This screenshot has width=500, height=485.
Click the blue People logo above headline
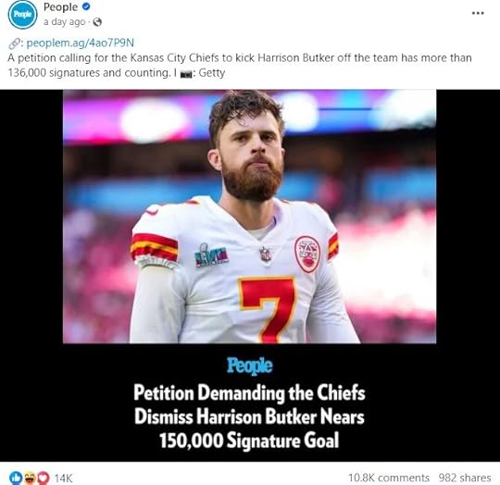tap(250, 366)
